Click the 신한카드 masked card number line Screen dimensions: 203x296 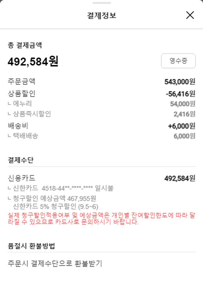(x=63, y=188)
